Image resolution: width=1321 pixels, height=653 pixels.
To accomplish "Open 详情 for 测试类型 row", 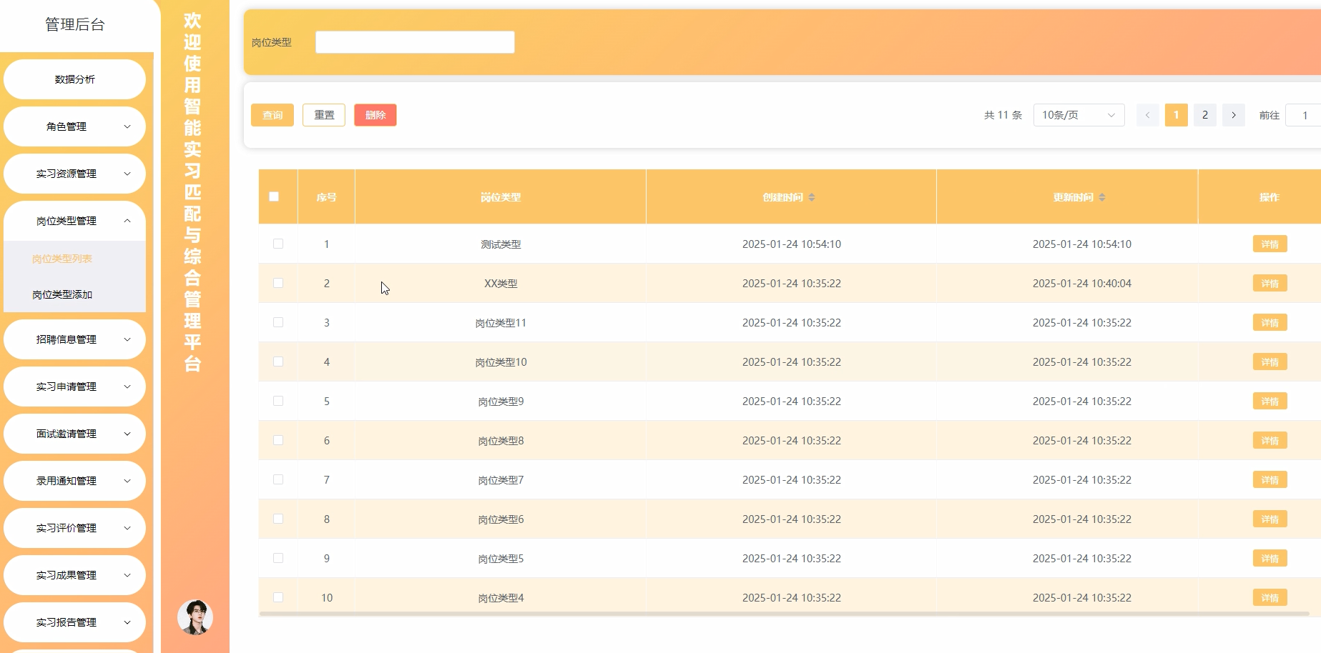I will click(x=1270, y=244).
